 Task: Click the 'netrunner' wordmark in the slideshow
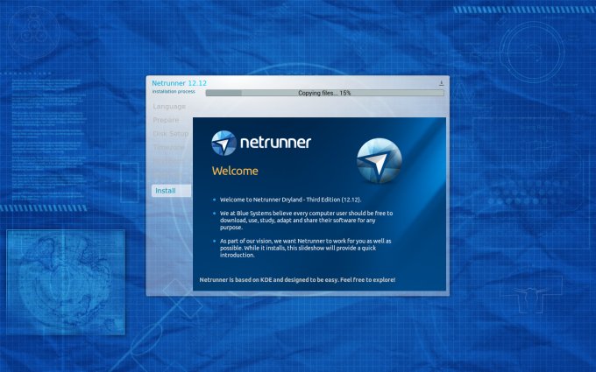click(x=275, y=143)
